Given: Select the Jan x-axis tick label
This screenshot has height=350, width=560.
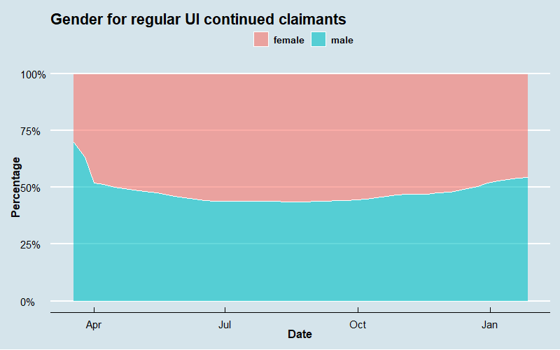Looking at the screenshot, I should [x=490, y=324].
